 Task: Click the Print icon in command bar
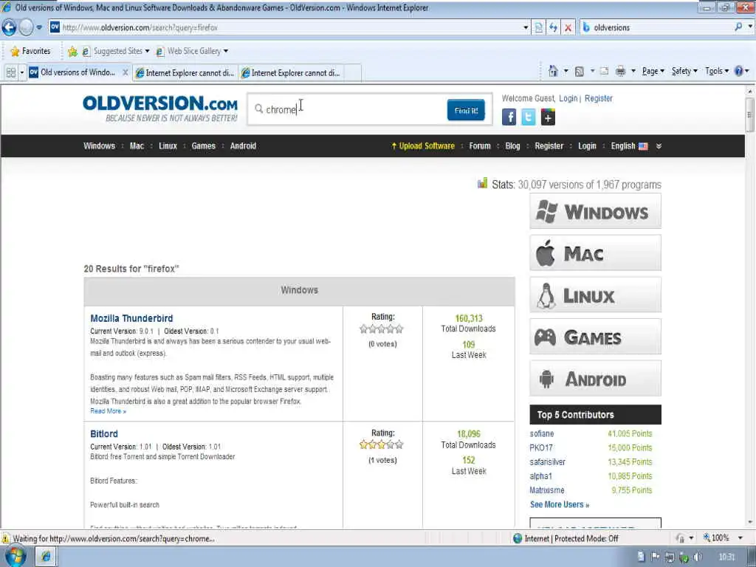coord(620,72)
